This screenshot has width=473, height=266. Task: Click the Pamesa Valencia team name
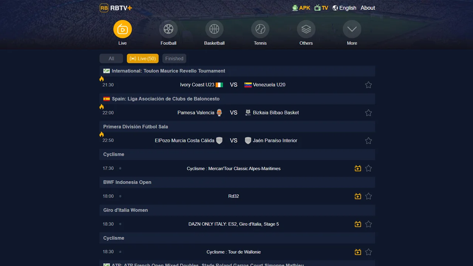coord(196,113)
